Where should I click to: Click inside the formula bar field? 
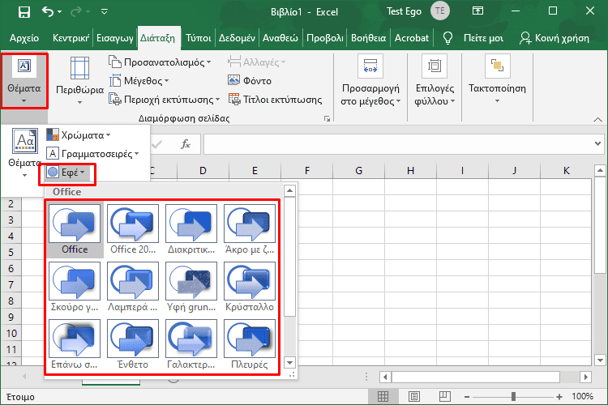click(399, 144)
